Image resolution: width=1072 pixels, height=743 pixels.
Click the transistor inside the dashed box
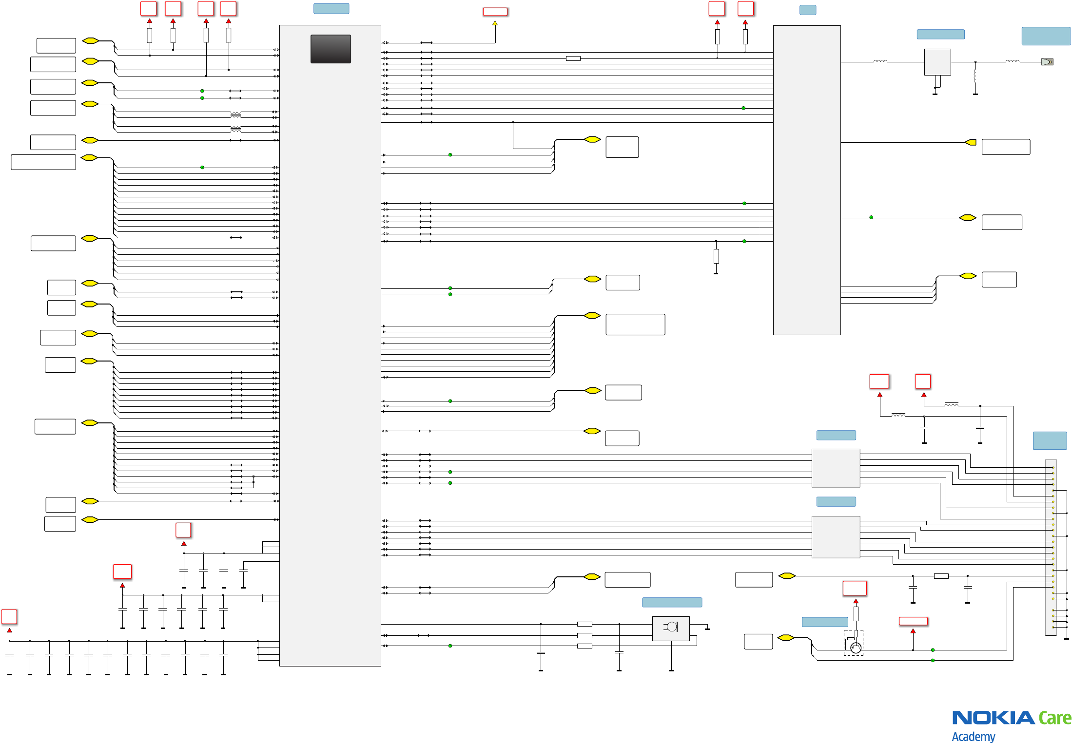coord(855,648)
